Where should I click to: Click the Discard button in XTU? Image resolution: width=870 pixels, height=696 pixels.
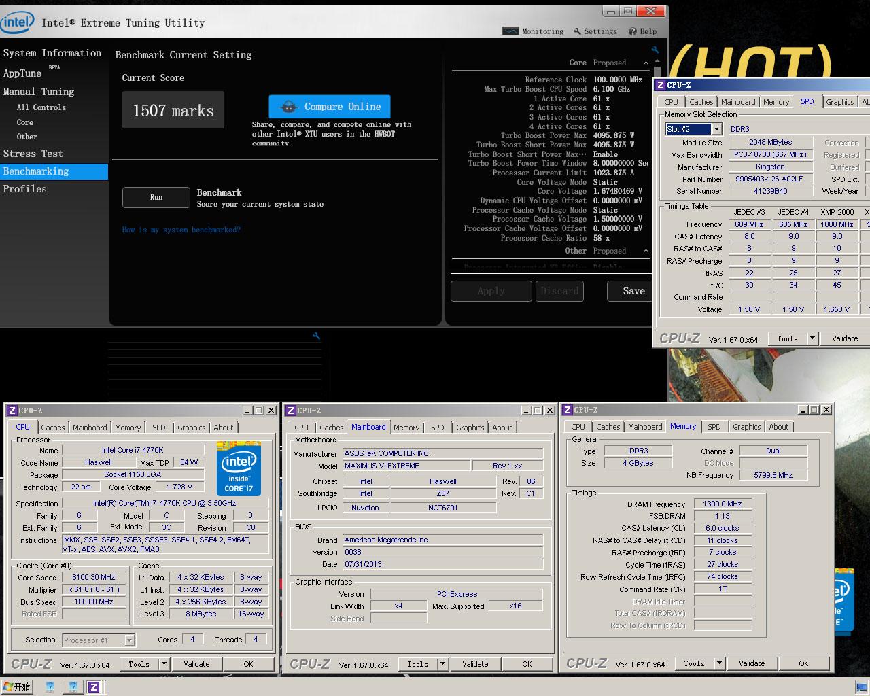point(559,291)
